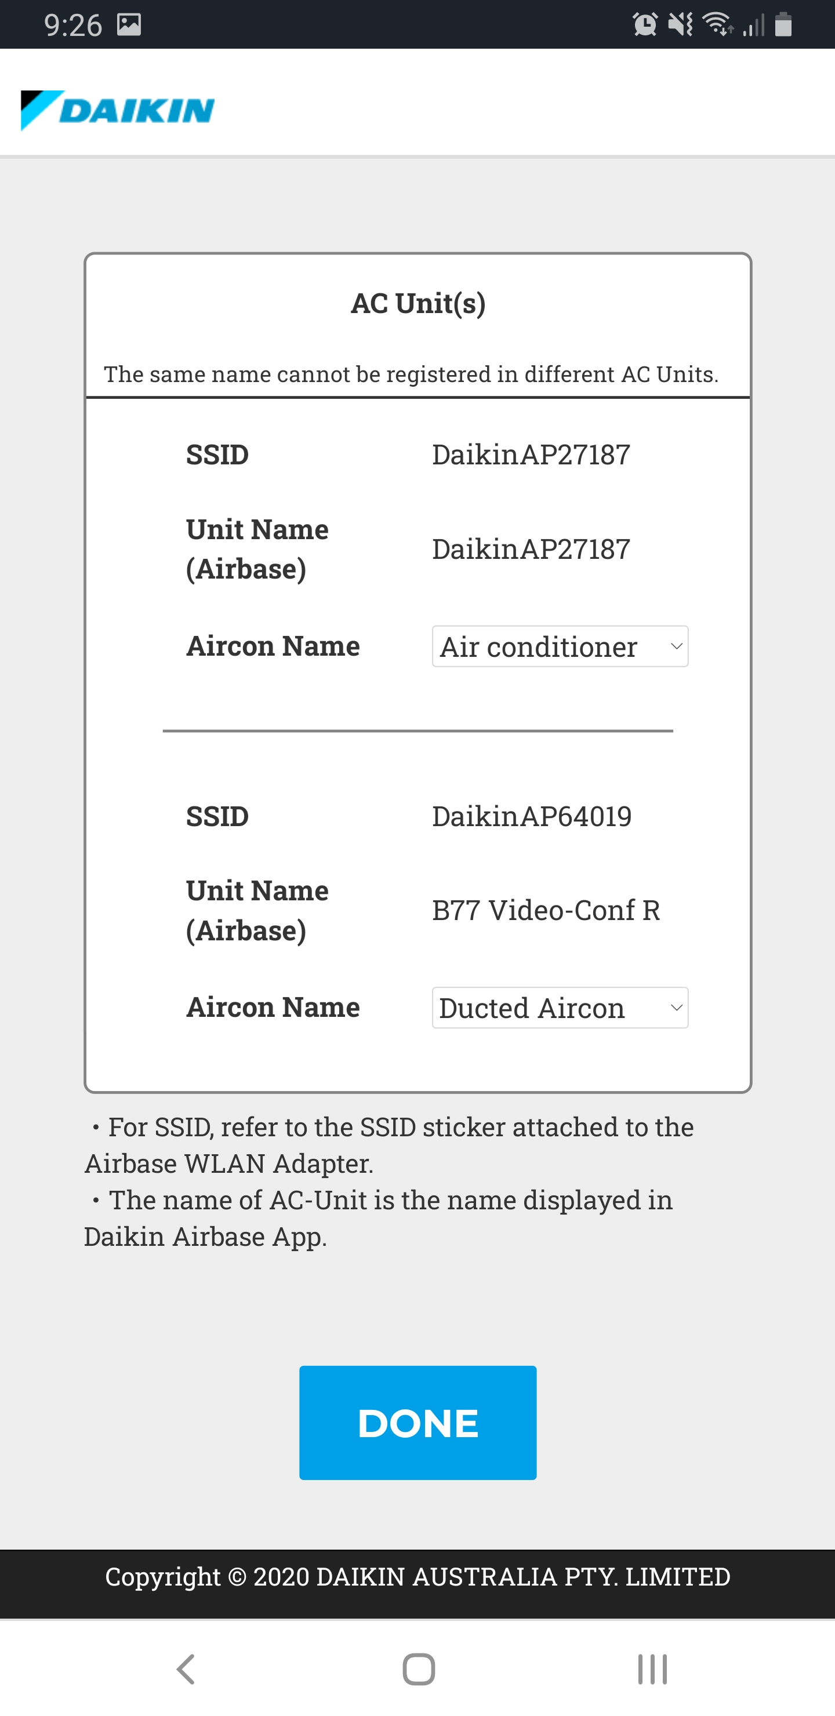Open the recent apps navigation icon
The image size is (835, 1716).
point(652,1670)
